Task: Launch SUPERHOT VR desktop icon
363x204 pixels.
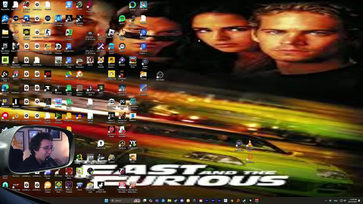Action: pyautogui.click(x=122, y=76)
